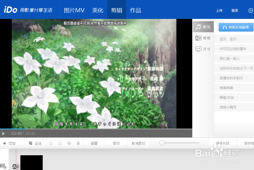Click the video preview frame
The height and width of the screenshot is (170, 254).
pos(94,74)
